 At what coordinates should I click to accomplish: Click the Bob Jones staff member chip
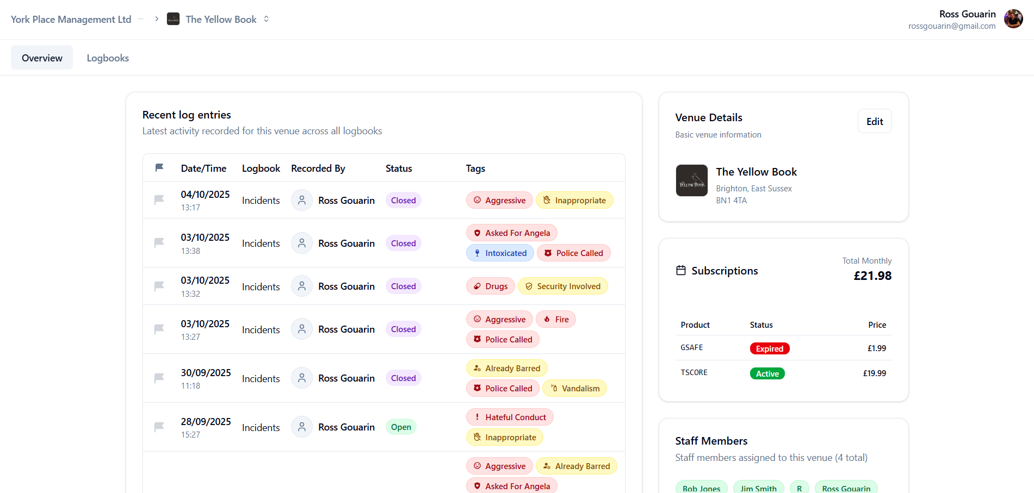point(701,488)
